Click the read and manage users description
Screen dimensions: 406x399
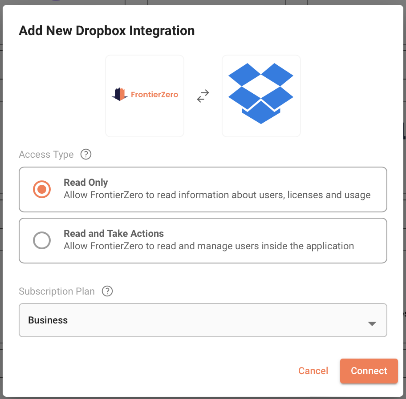click(x=209, y=246)
